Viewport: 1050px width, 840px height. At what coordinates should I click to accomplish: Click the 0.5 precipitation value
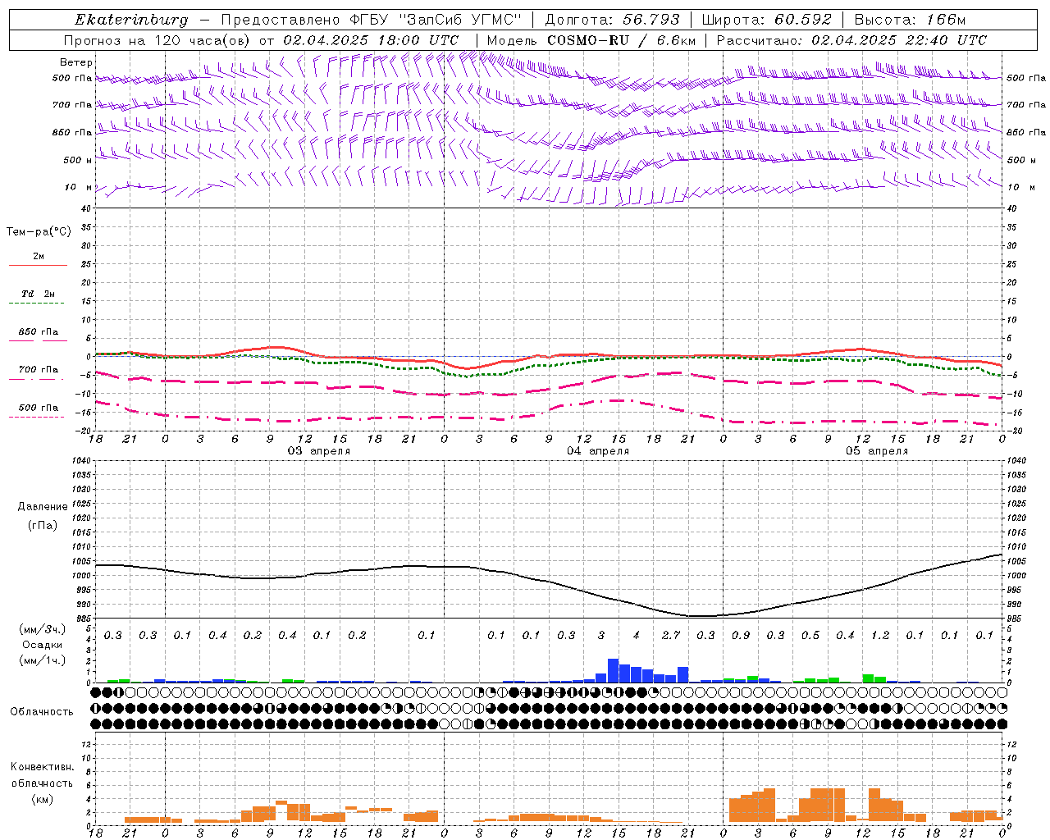810,636
